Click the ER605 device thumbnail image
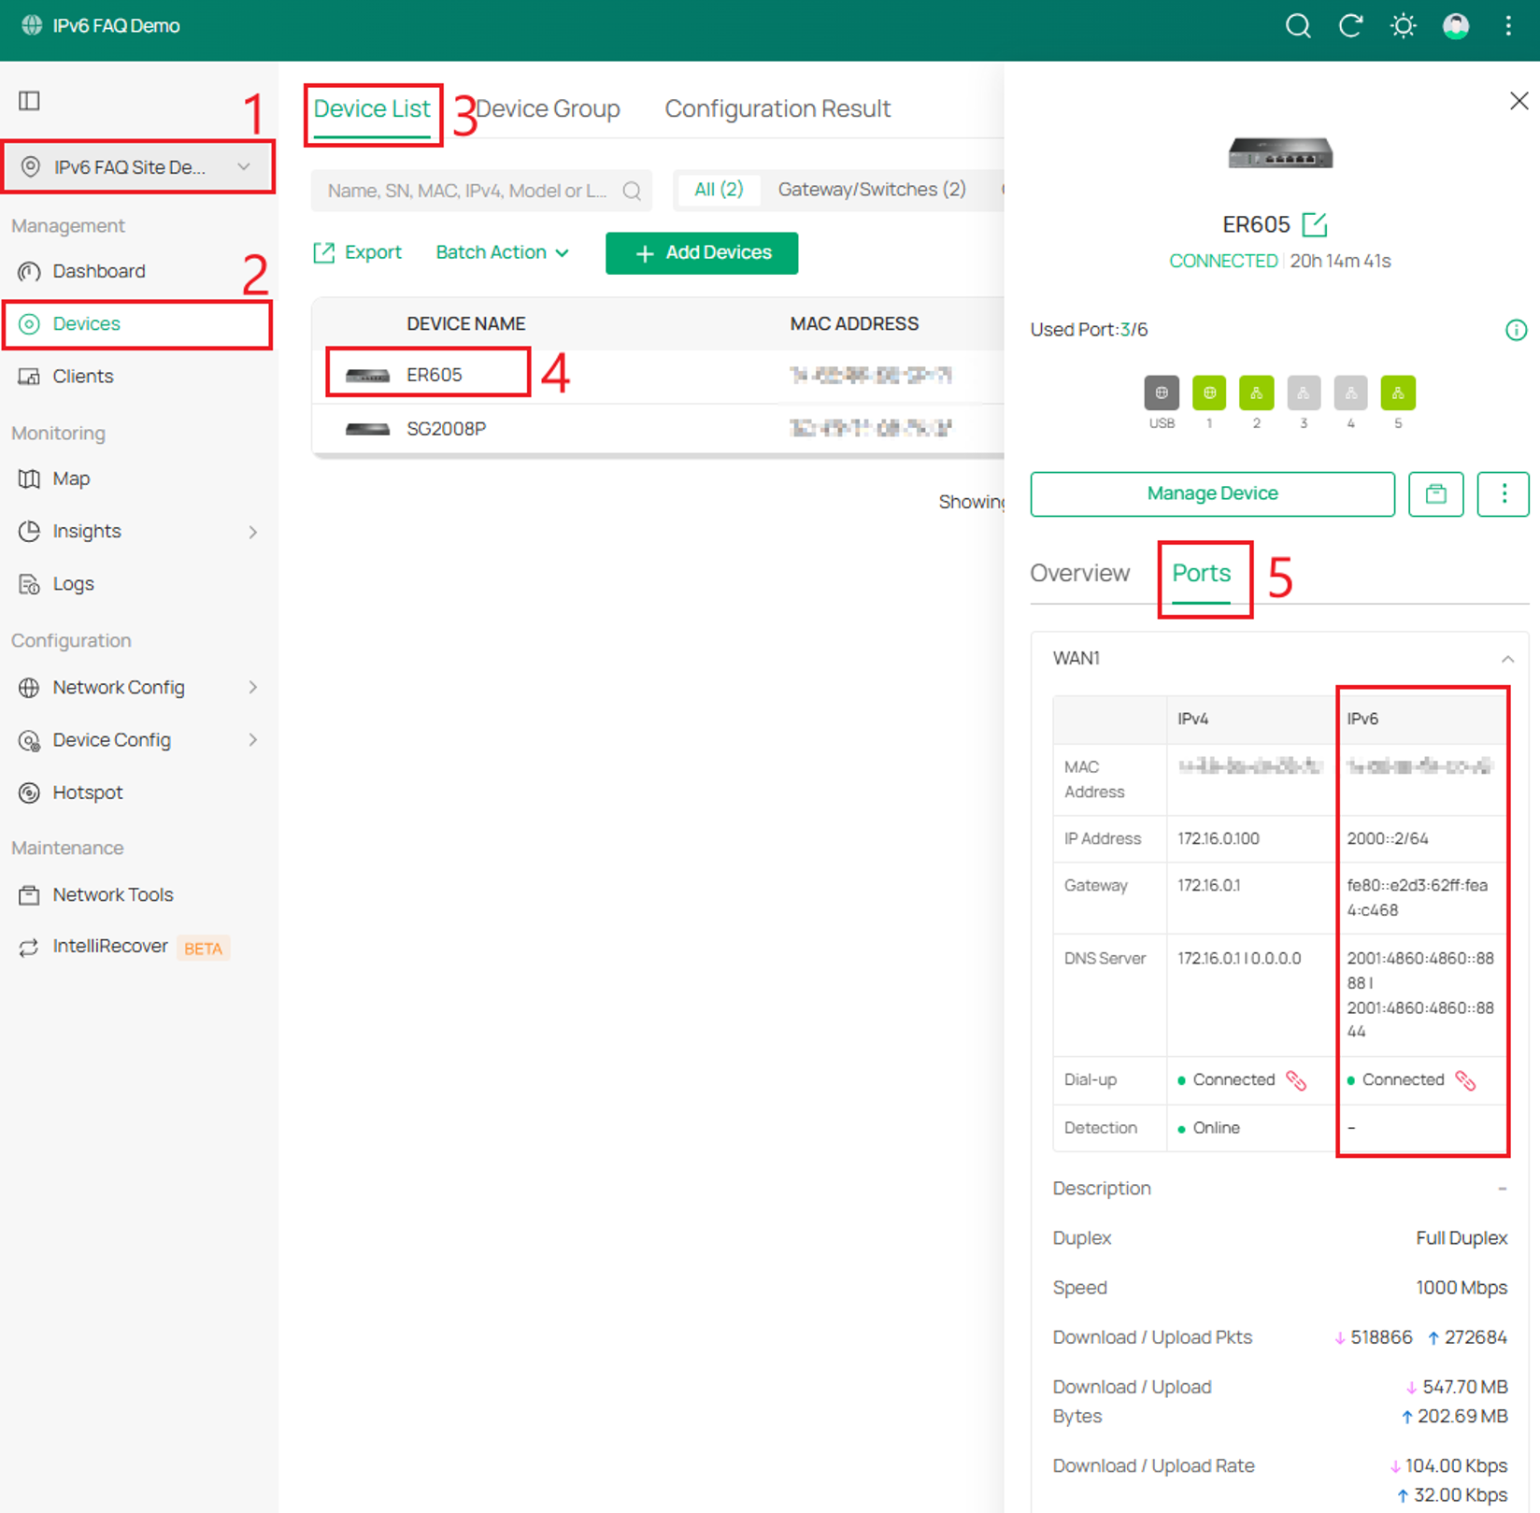Screen dimensions: 1540x1513 click(1280, 153)
